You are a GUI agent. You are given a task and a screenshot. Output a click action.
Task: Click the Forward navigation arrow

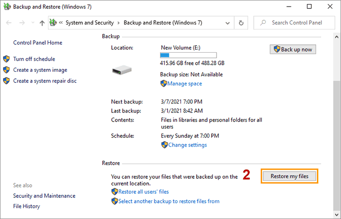pos(22,23)
